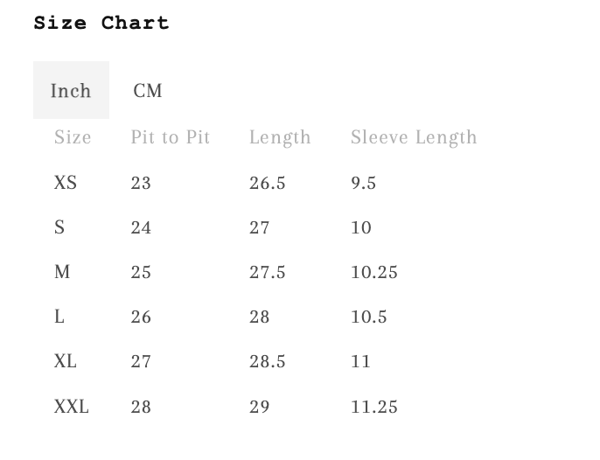Click the 28.5 length value for XL
This screenshot has width=600, height=460.
pyautogui.click(x=268, y=361)
